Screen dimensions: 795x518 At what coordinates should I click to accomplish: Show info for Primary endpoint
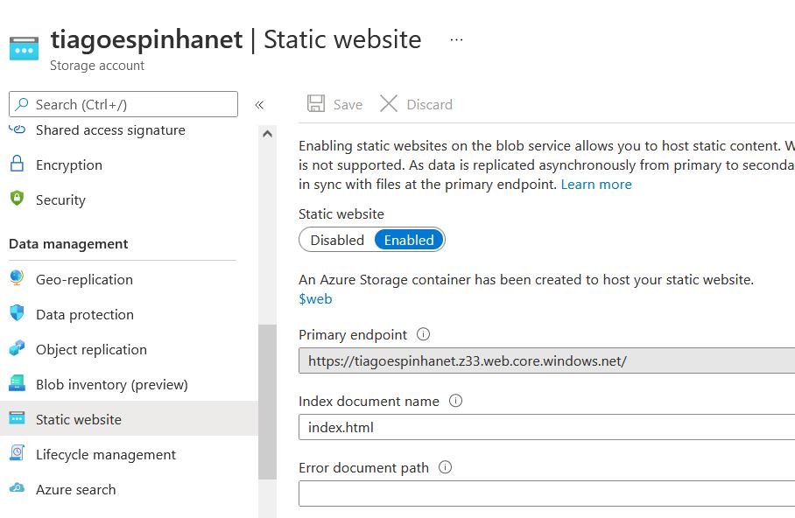[x=424, y=334]
